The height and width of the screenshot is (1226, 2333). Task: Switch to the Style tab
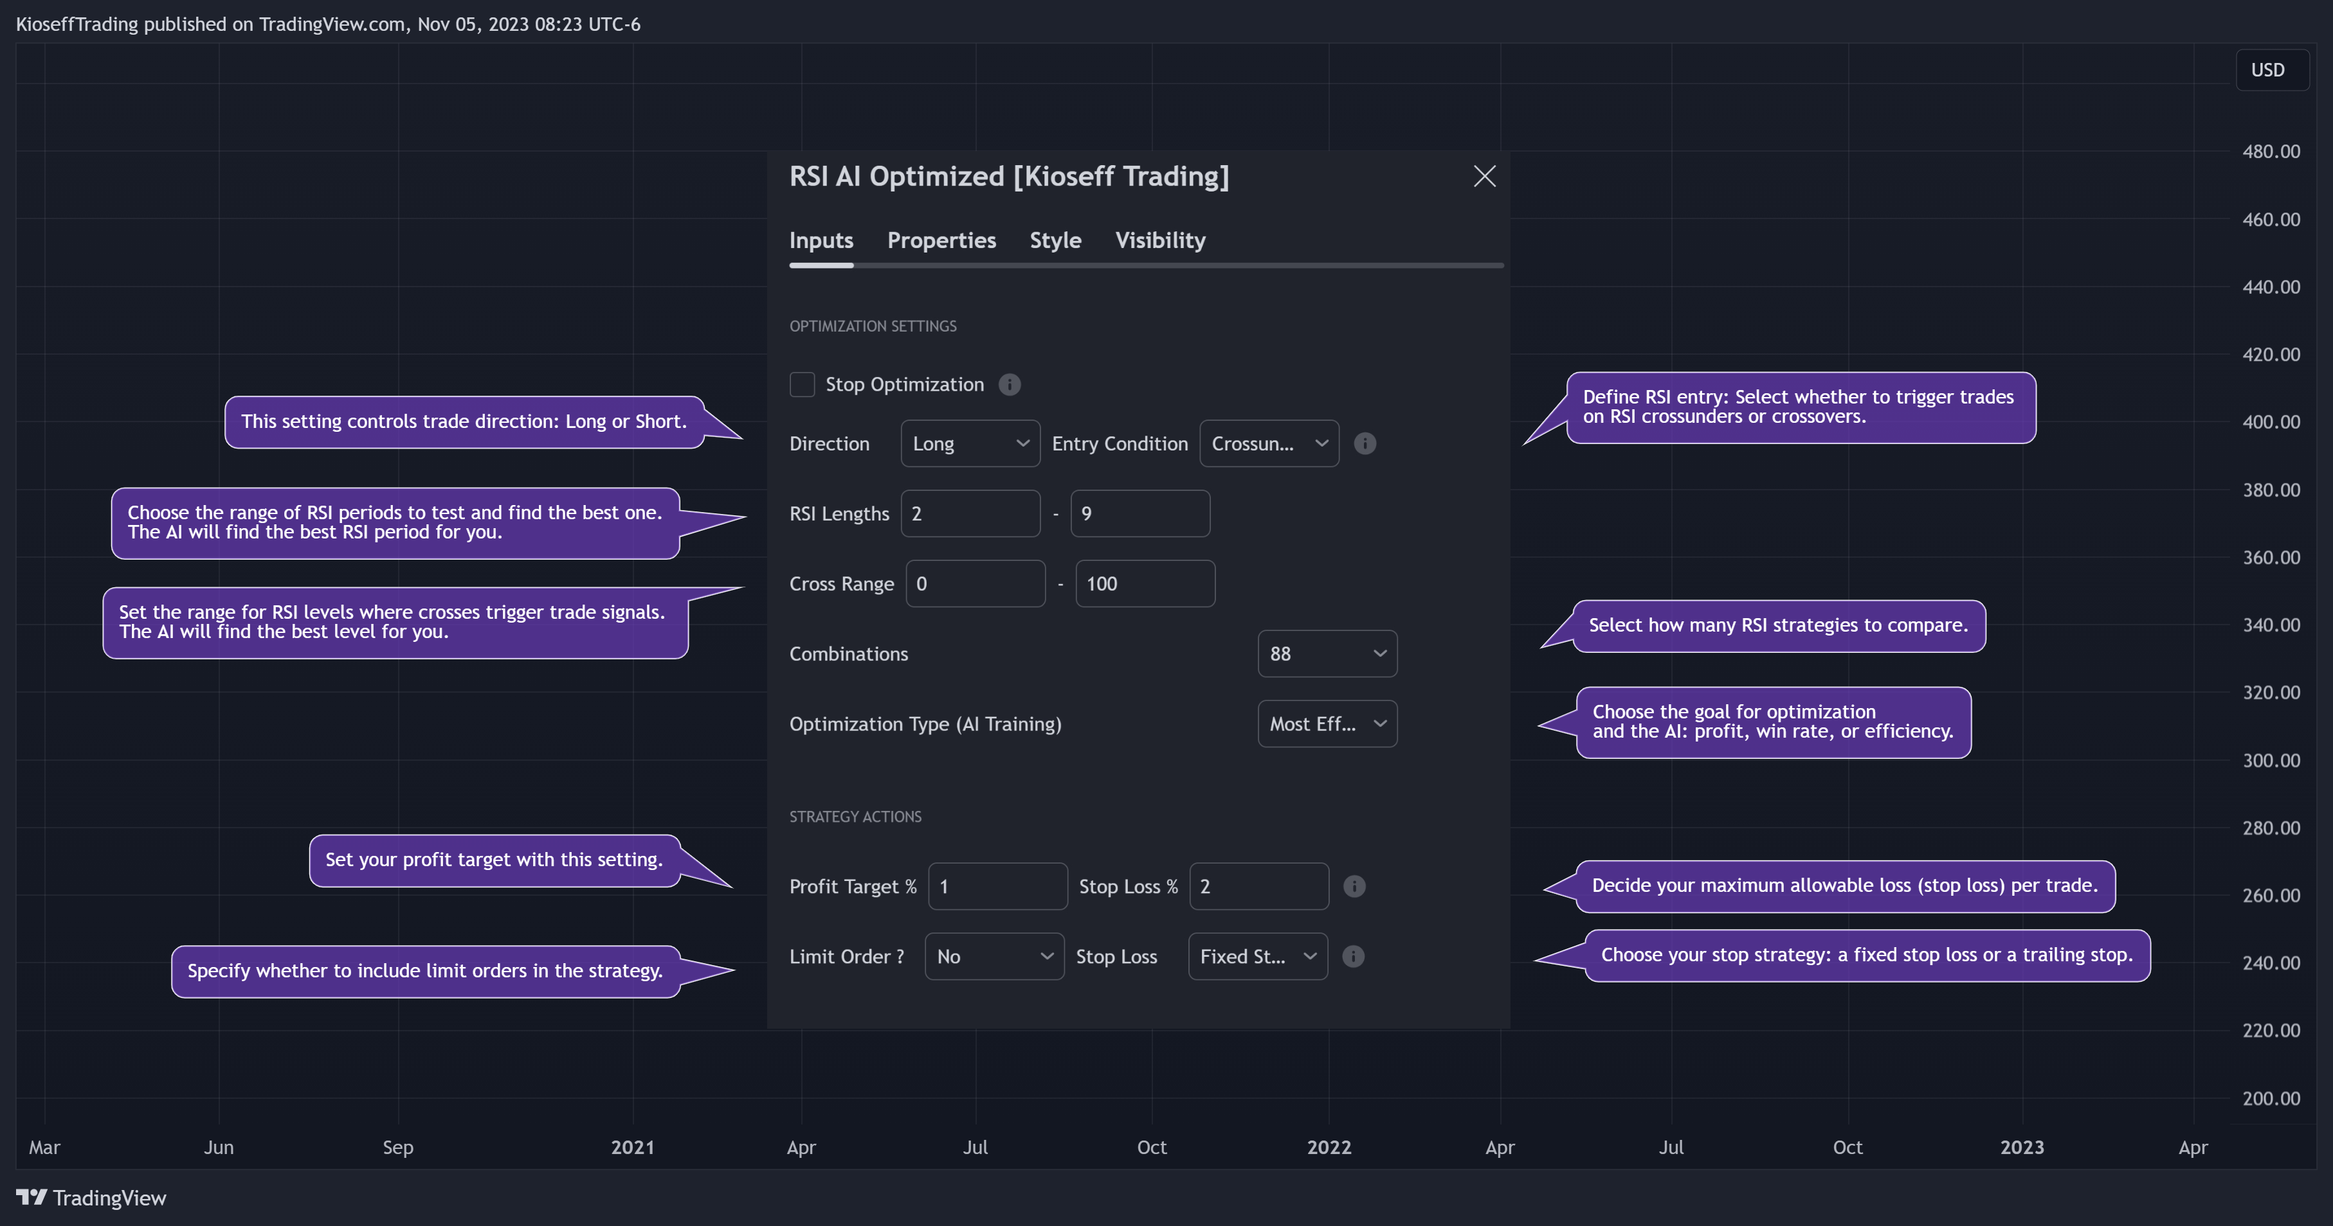(1055, 241)
